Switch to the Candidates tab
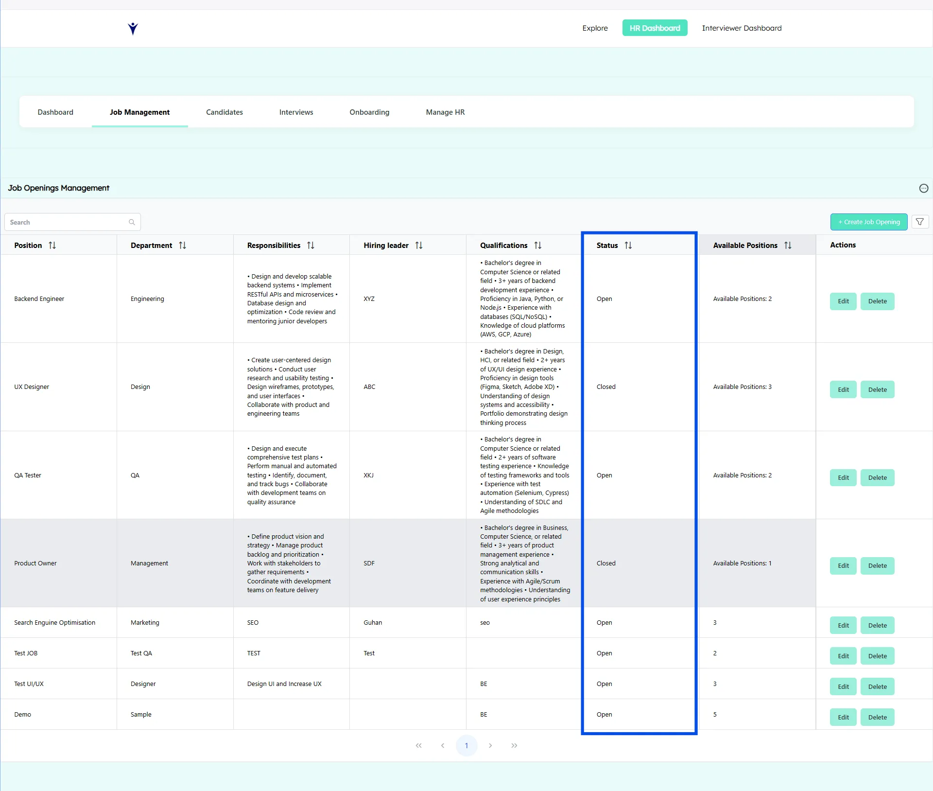 click(224, 112)
